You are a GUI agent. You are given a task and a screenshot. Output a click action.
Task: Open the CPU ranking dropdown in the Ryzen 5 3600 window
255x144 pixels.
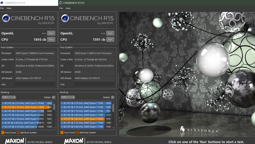point(68,97)
